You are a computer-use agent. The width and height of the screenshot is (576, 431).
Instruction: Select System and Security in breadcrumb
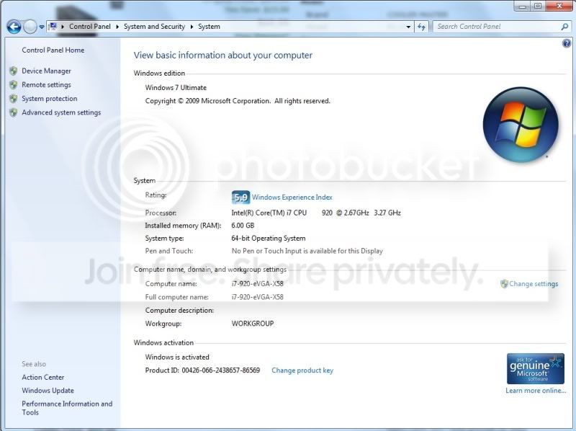(154, 27)
